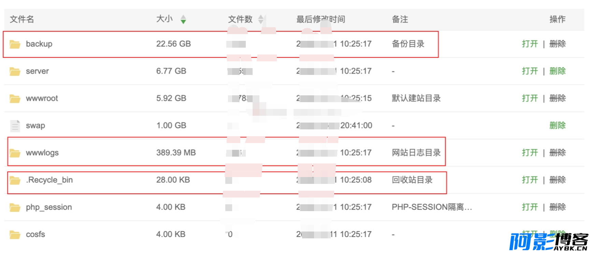Delete the server folder via 删除
This screenshot has width=596, height=254.
557,71
